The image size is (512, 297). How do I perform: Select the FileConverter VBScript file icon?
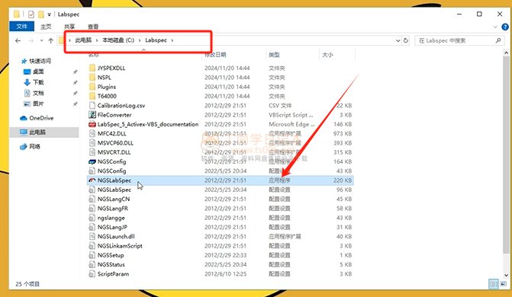tap(92, 115)
